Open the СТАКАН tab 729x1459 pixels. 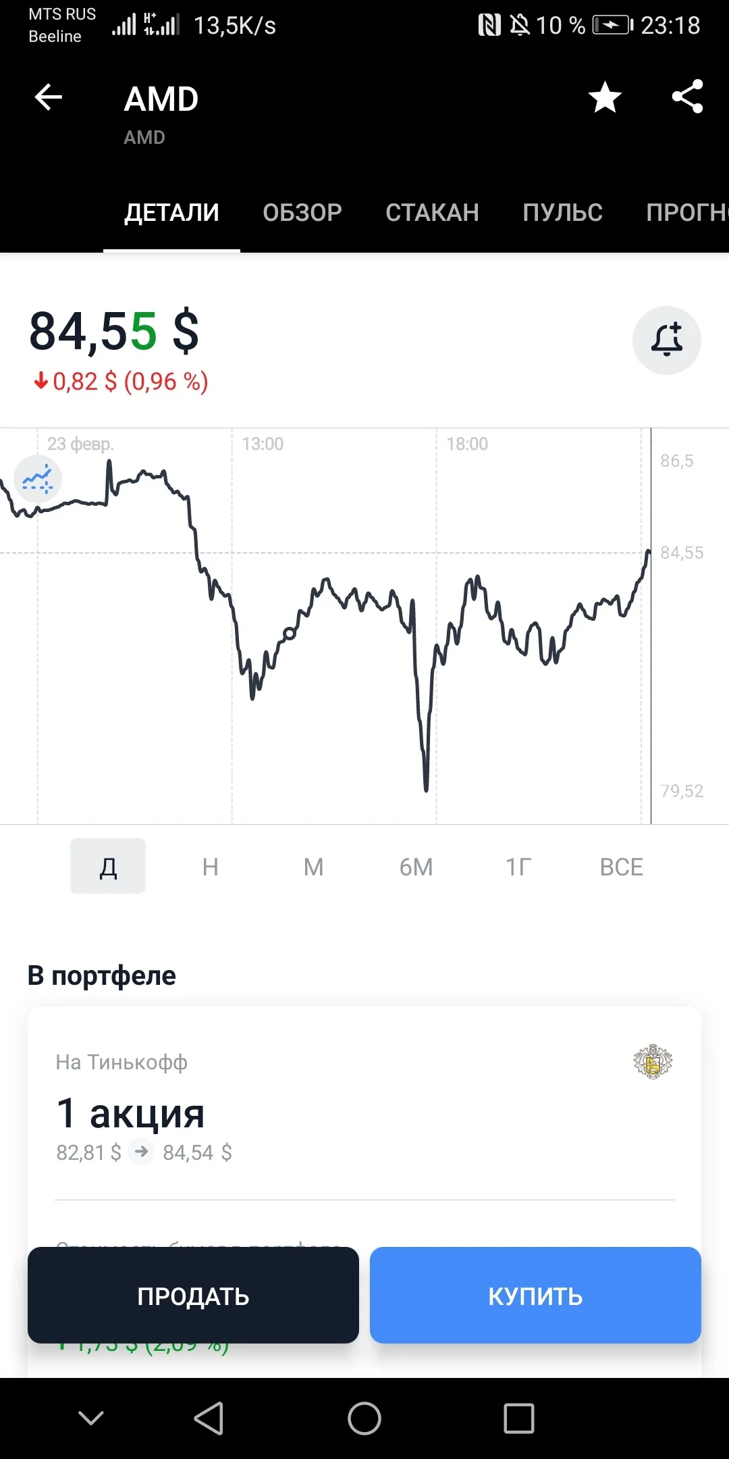[432, 213]
